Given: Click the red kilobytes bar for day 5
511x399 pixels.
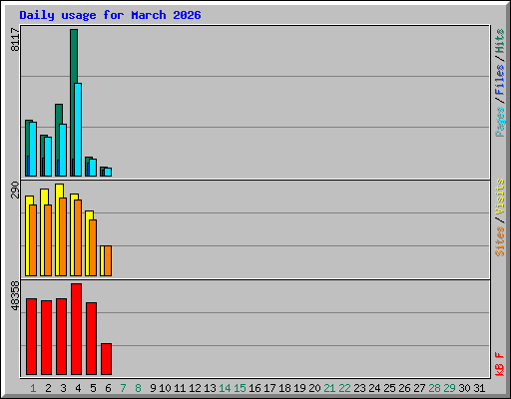Looking at the screenshot, I should click(91, 338).
